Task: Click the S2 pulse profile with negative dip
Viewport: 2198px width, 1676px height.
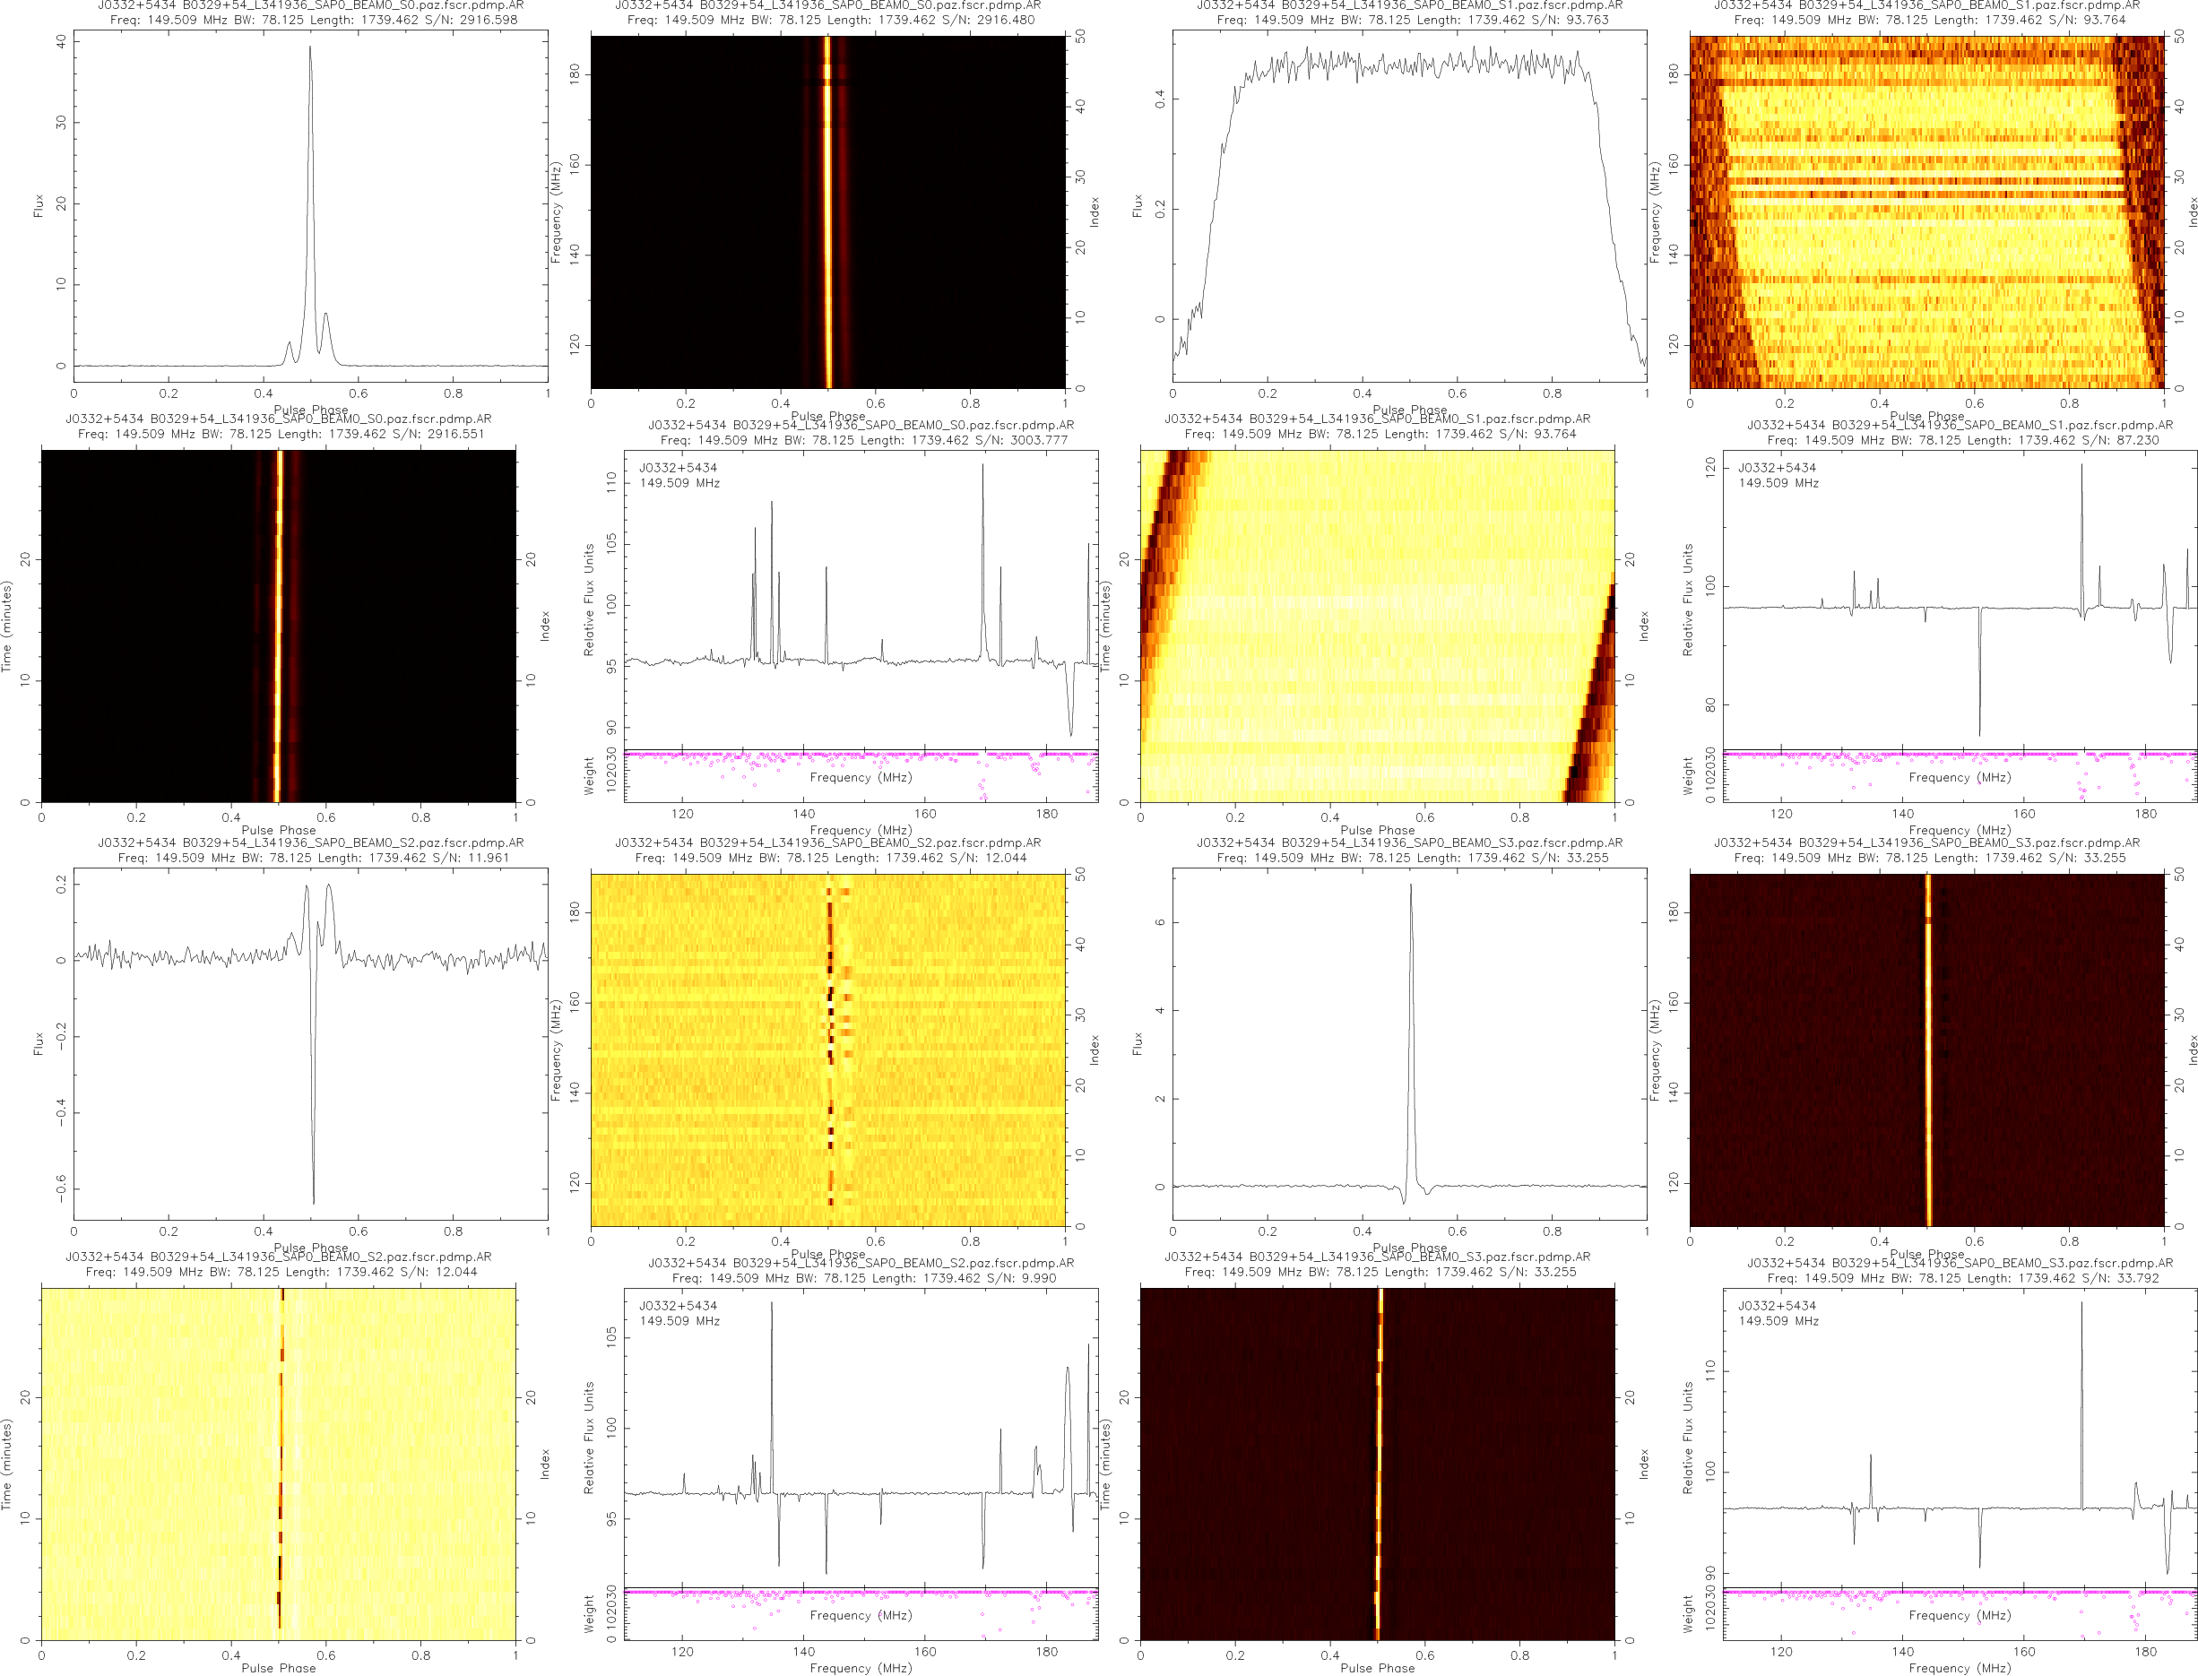Action: click(310, 1042)
